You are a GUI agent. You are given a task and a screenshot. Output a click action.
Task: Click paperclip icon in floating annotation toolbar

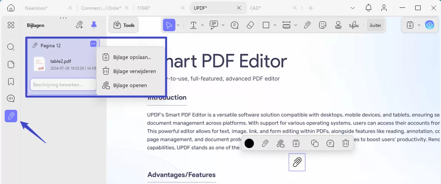pyautogui.click(x=265, y=143)
